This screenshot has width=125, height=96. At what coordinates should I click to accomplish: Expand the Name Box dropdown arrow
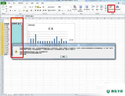[15, 16]
